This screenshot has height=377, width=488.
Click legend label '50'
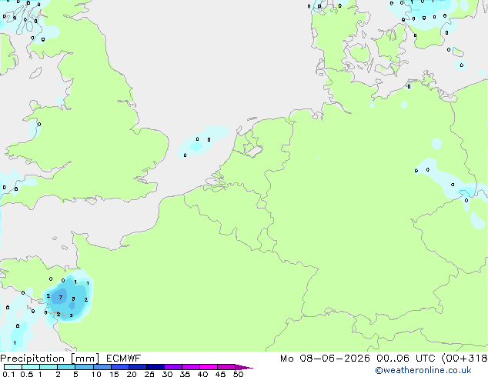pos(238,374)
